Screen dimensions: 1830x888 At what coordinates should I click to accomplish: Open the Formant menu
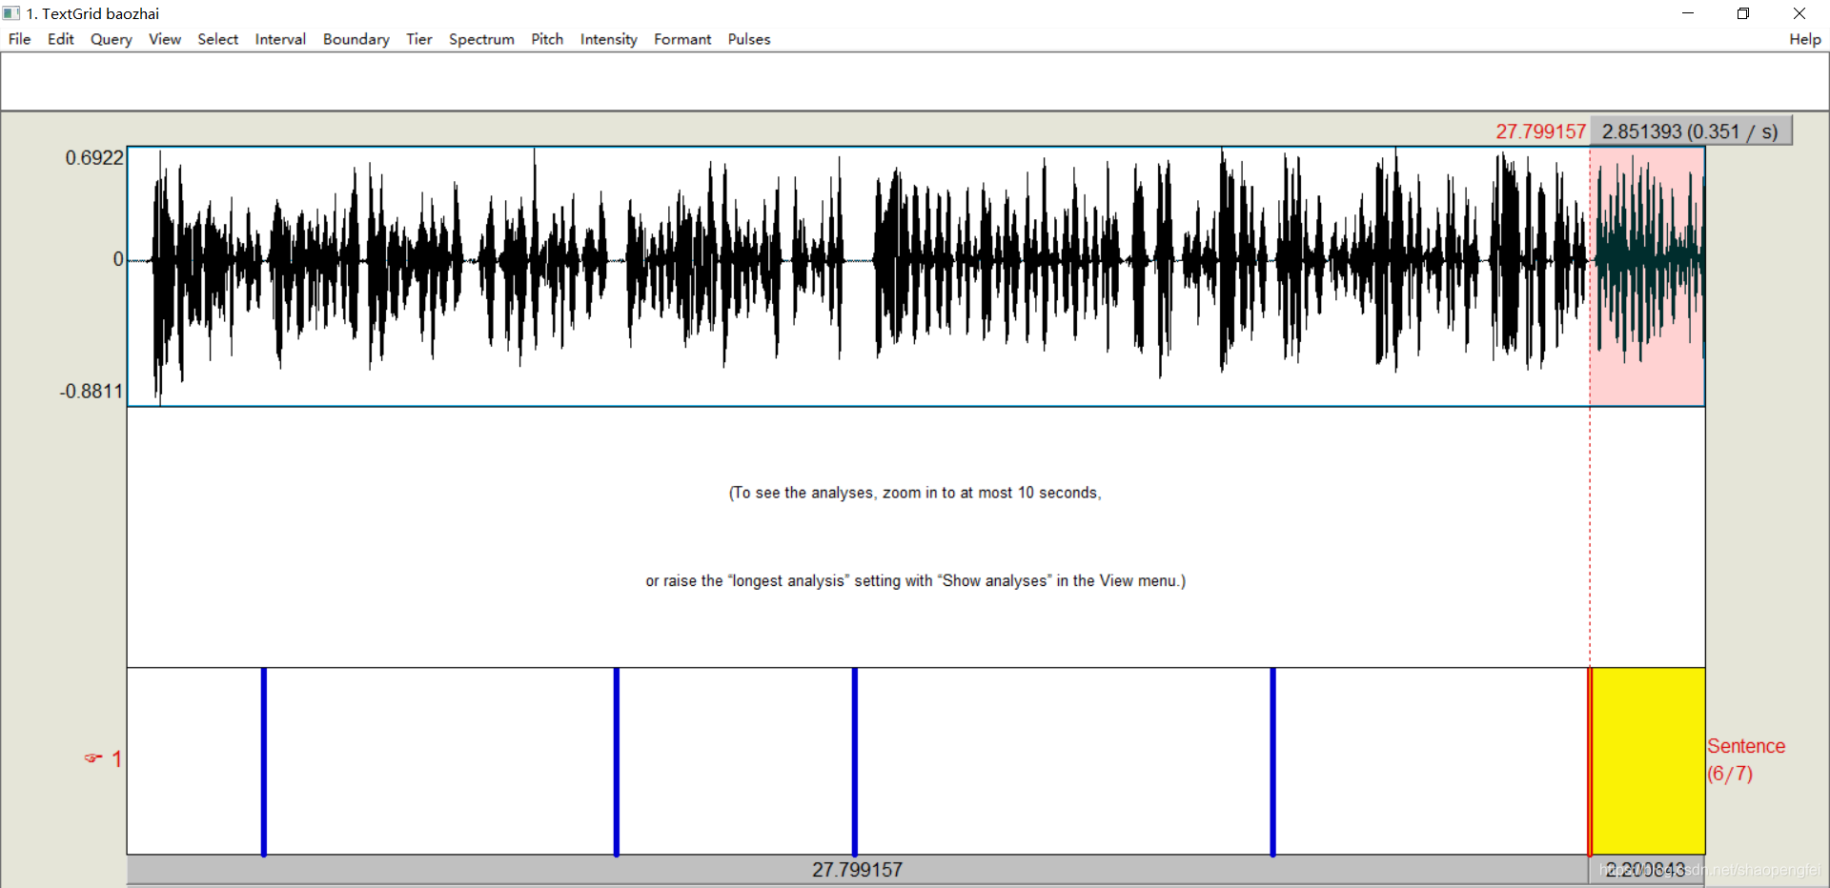pos(682,39)
